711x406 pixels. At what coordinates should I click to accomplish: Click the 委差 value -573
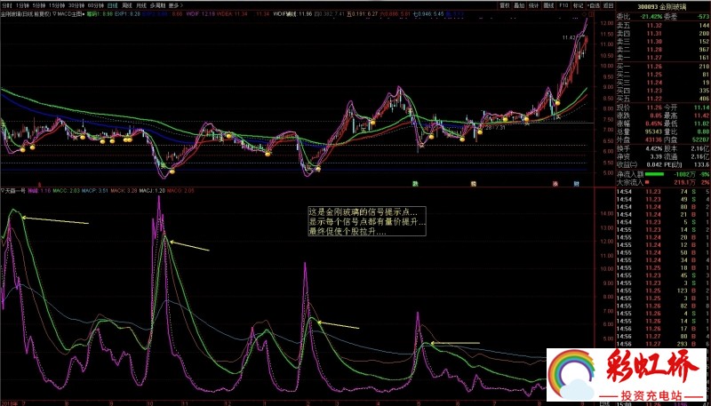701,18
